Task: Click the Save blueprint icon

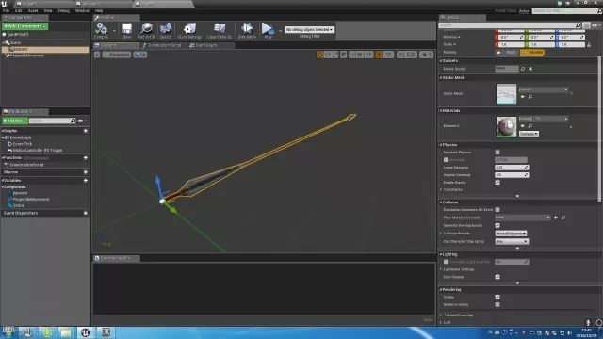Action: pyautogui.click(x=127, y=30)
